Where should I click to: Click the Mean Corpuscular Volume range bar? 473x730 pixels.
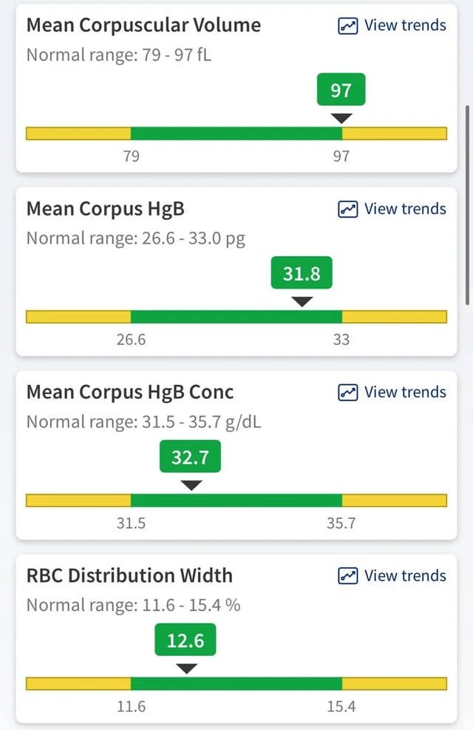point(236,133)
